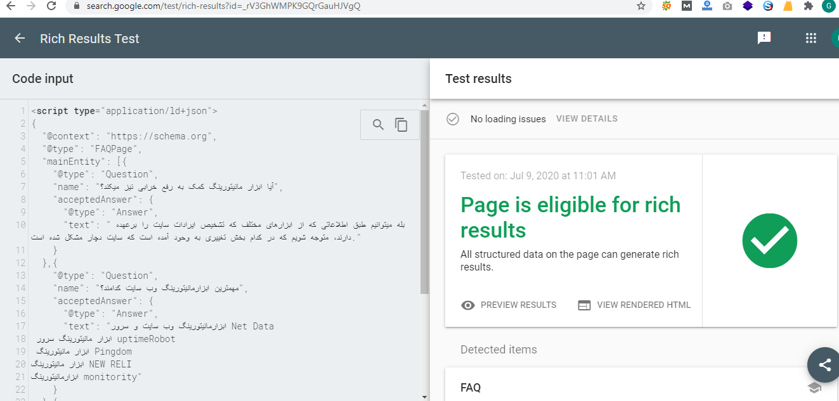The width and height of the screenshot is (839, 401).
Task: Click 'All structured data on the page' description
Action: (x=569, y=260)
